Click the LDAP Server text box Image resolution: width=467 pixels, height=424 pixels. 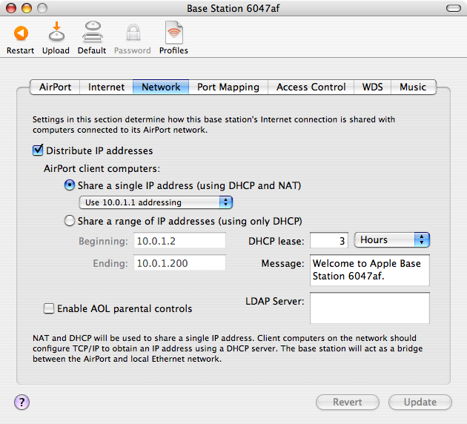370,308
